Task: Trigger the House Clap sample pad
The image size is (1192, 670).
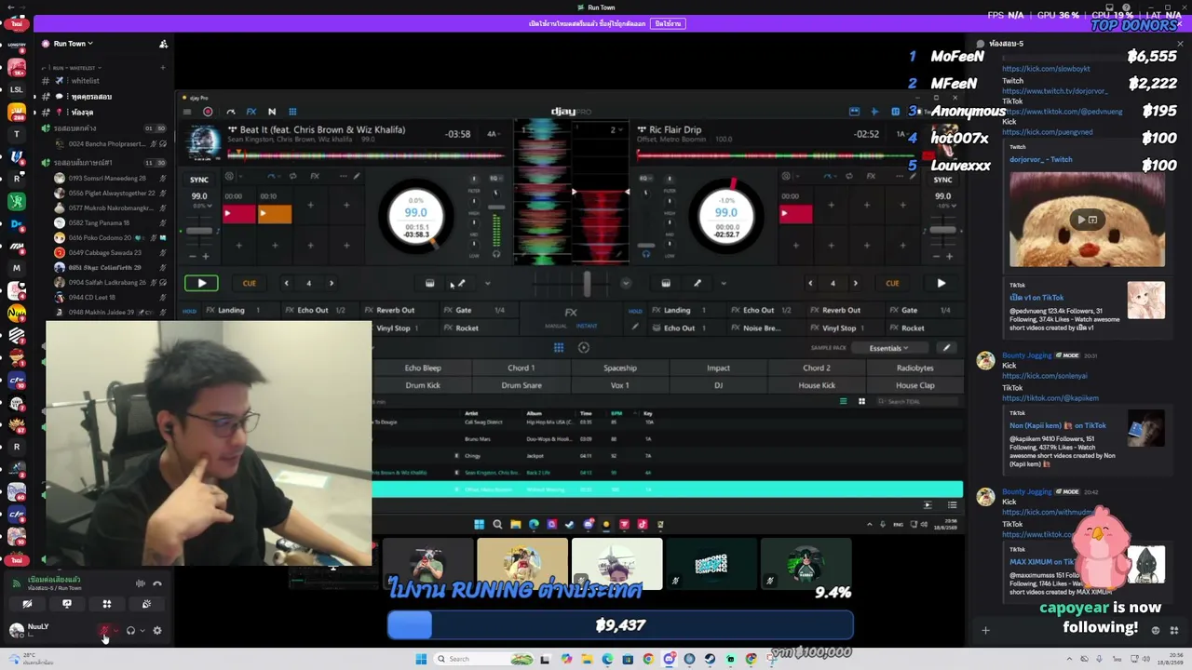Action: tap(914, 385)
